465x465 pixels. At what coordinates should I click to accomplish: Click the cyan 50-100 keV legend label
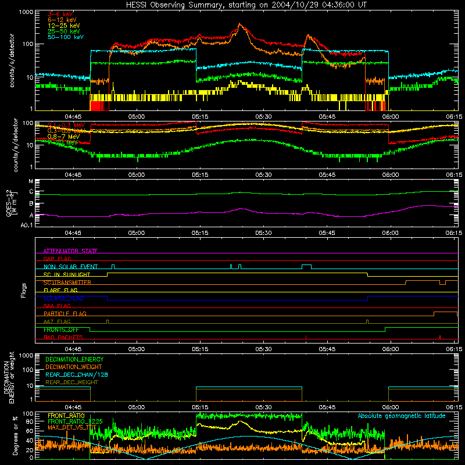66,37
